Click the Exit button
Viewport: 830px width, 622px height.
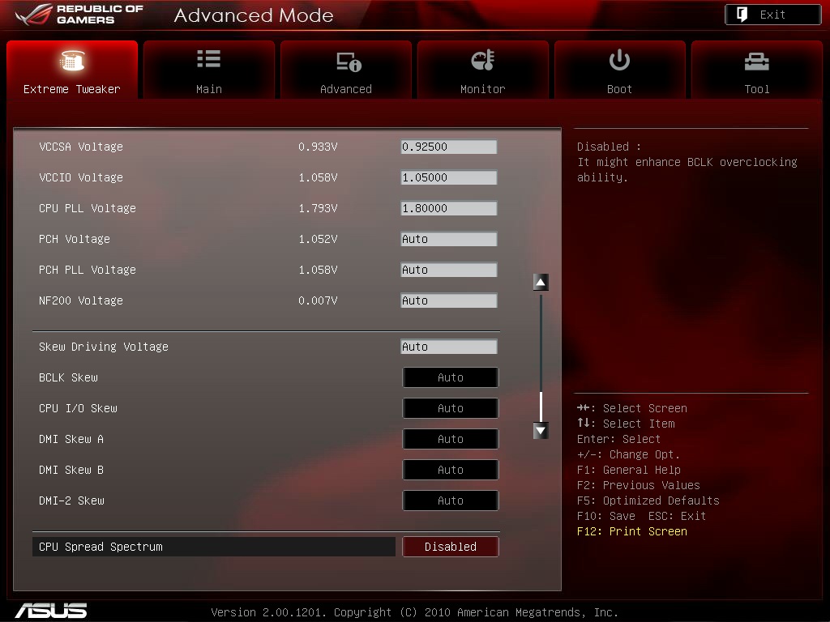772,15
